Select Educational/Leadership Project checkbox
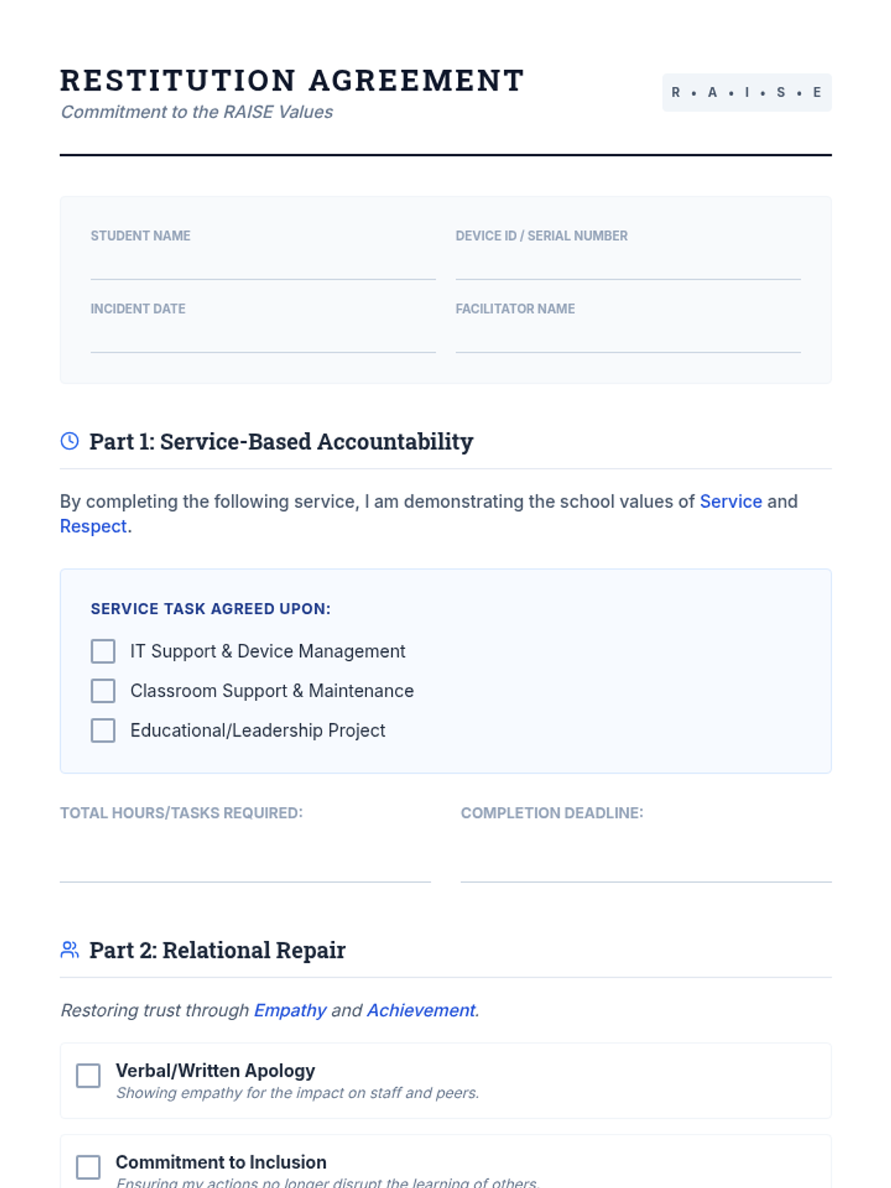The image size is (891, 1188). click(x=103, y=731)
